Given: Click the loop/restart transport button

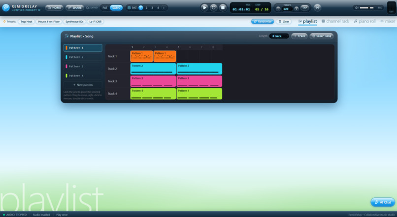Looking at the screenshot, I should click(x=213, y=7).
